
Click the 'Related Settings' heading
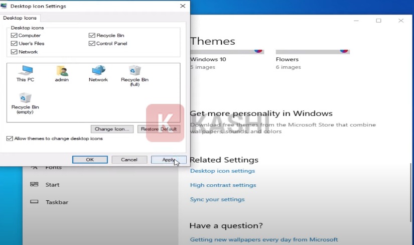[224, 160]
